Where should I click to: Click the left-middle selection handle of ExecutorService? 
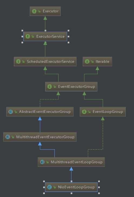pyautogui.click(x=22, y=36)
